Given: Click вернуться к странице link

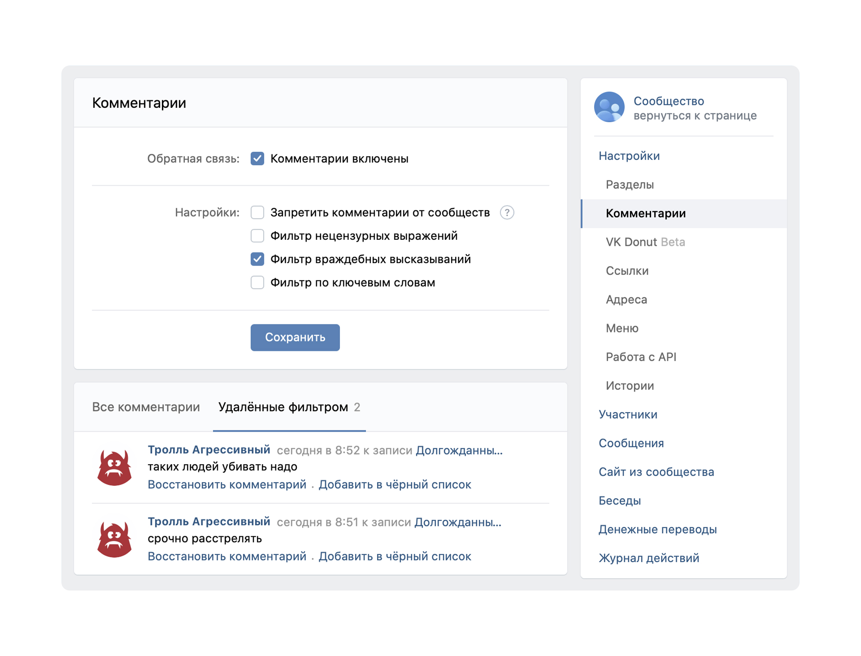Looking at the screenshot, I should tap(695, 116).
